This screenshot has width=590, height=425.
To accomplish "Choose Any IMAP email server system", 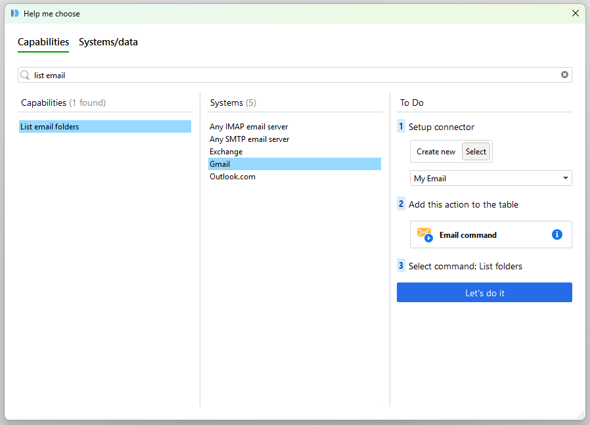I will pyautogui.click(x=248, y=127).
